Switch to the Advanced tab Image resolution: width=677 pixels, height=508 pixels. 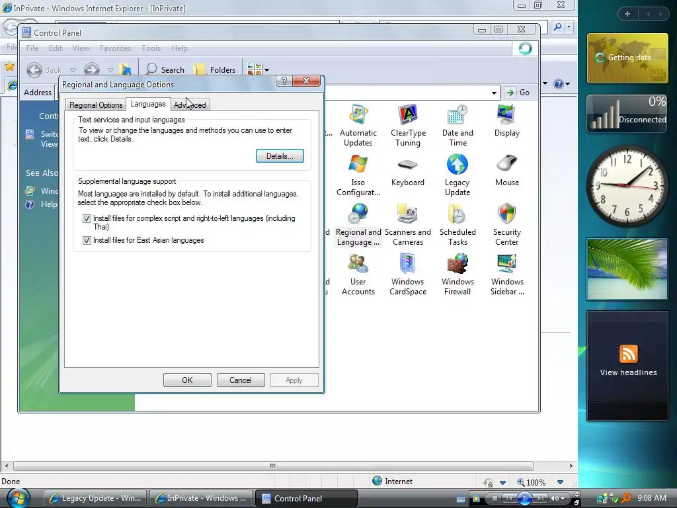tap(190, 105)
